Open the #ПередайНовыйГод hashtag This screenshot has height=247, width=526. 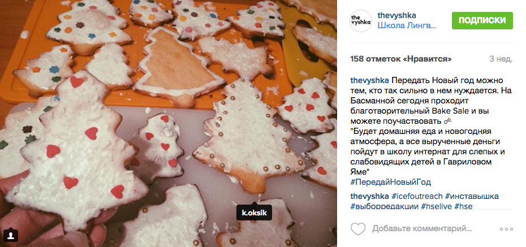(391, 182)
